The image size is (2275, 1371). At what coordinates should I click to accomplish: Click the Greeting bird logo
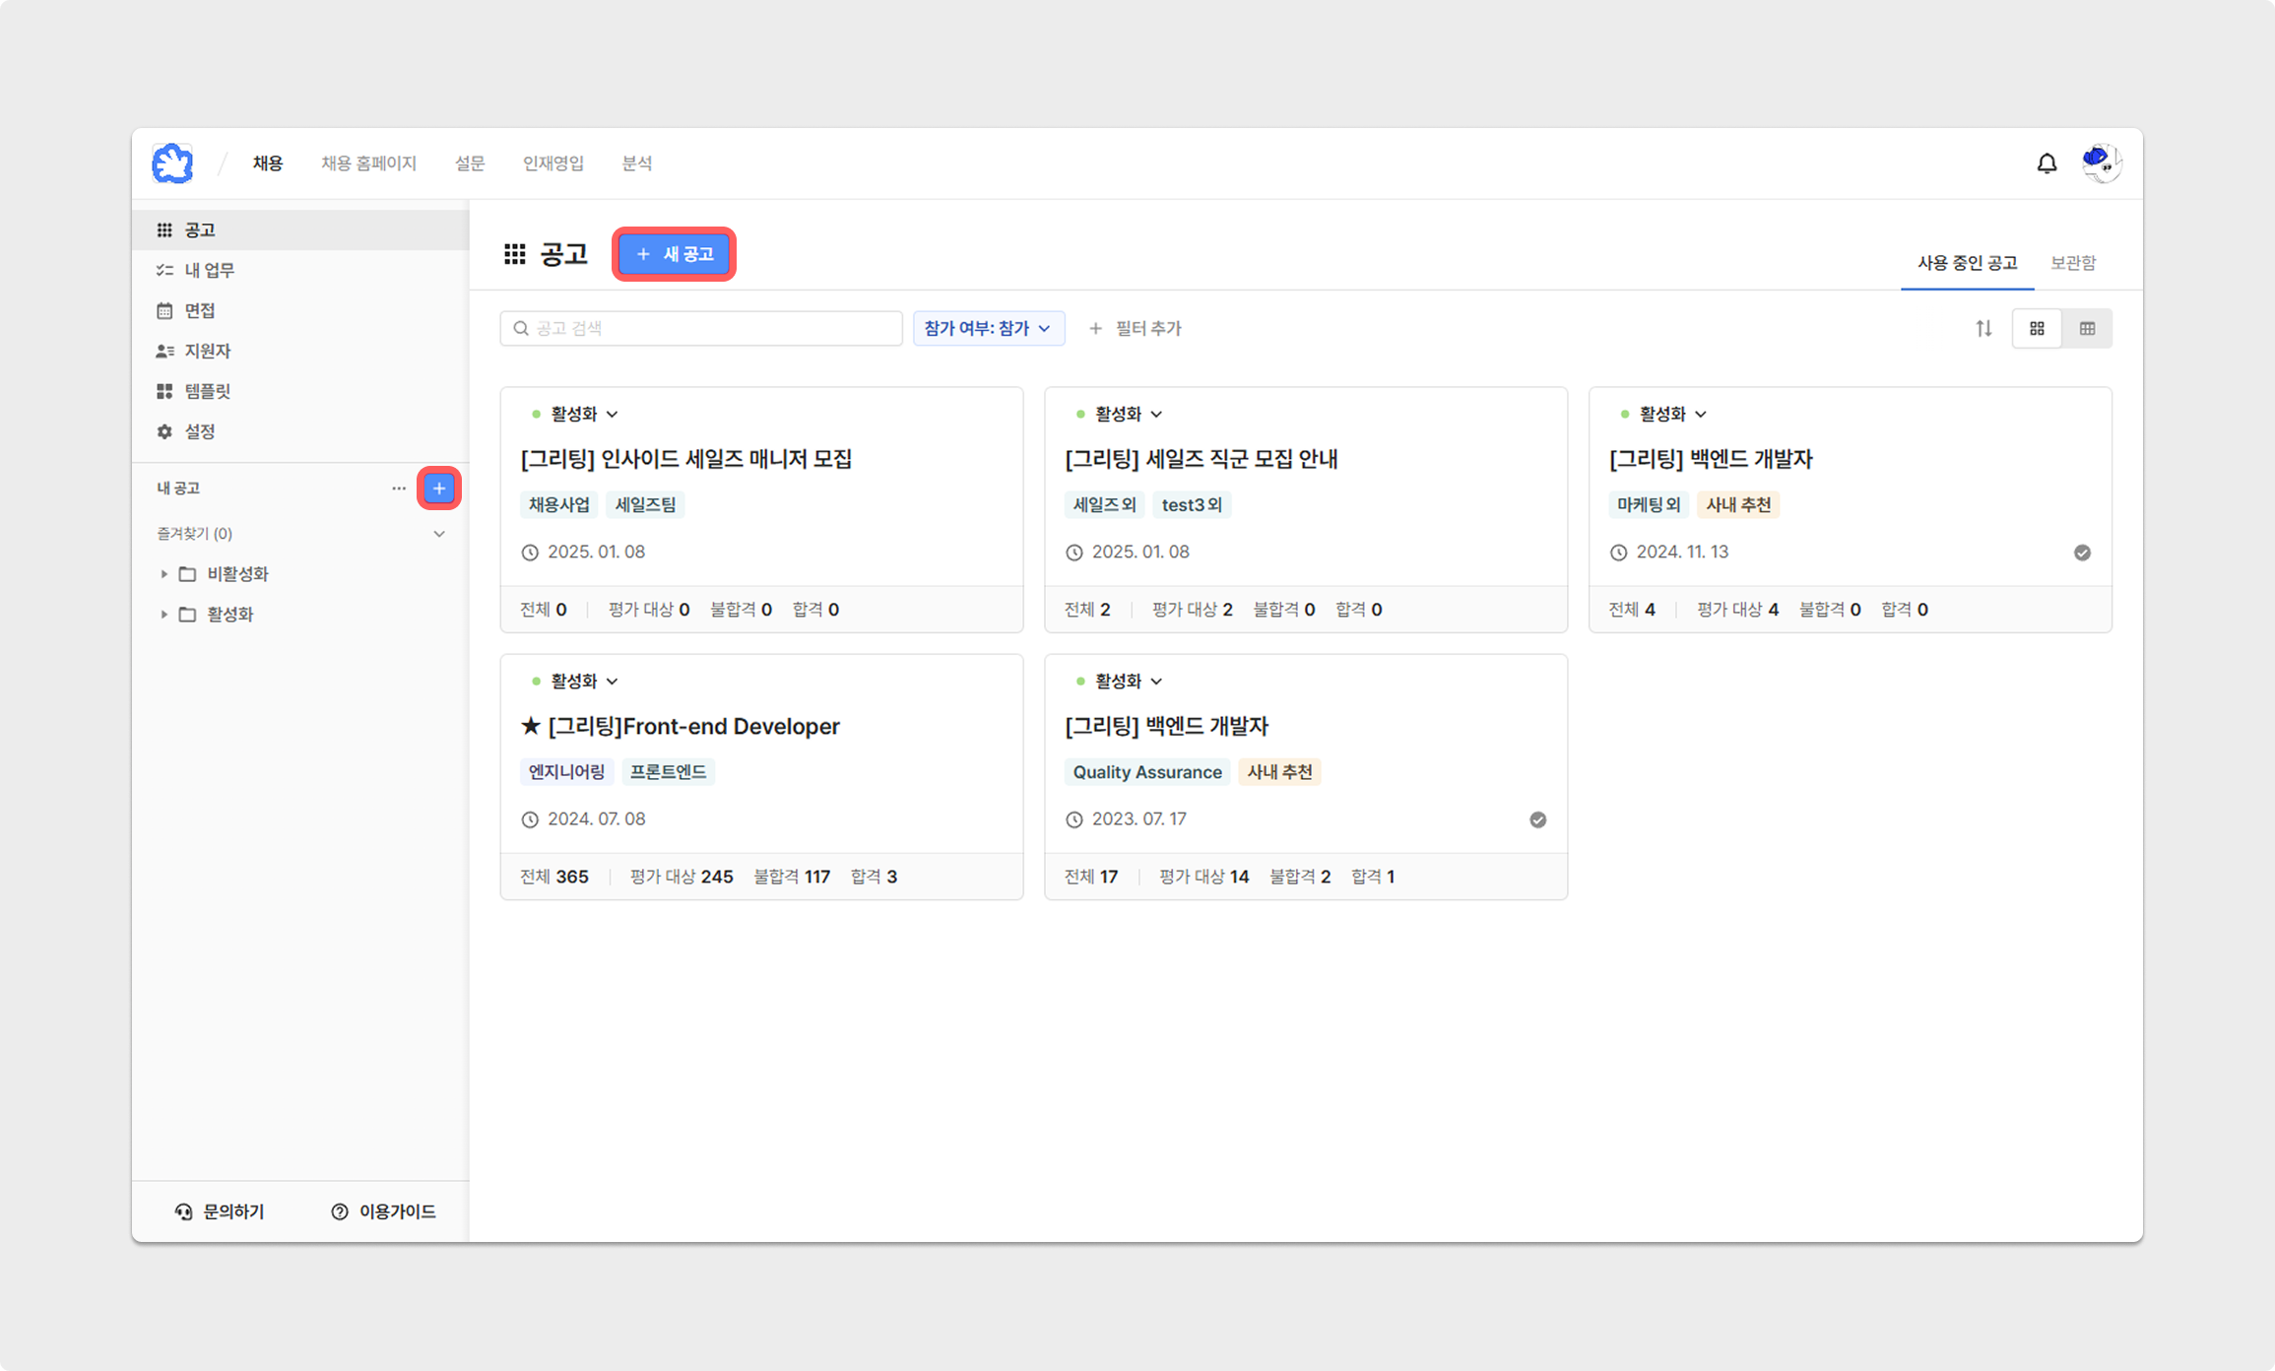click(172, 163)
